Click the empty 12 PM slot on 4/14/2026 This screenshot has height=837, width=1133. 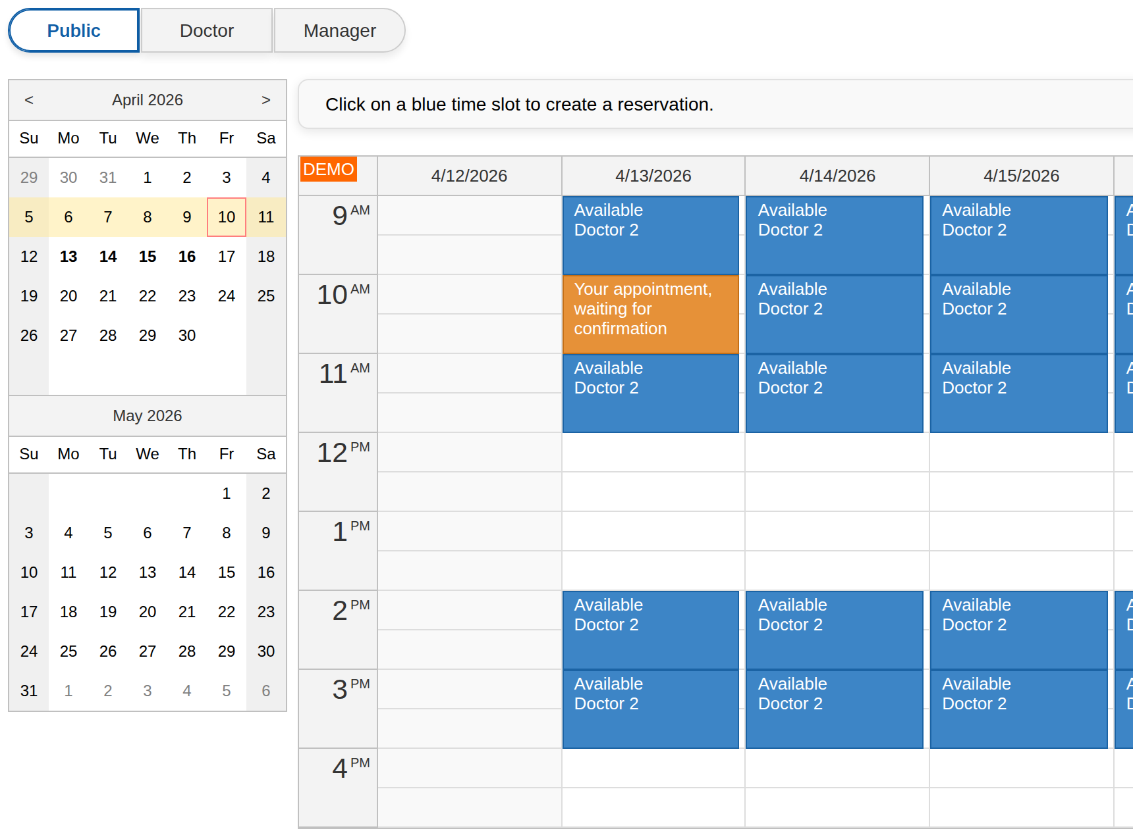click(x=834, y=470)
